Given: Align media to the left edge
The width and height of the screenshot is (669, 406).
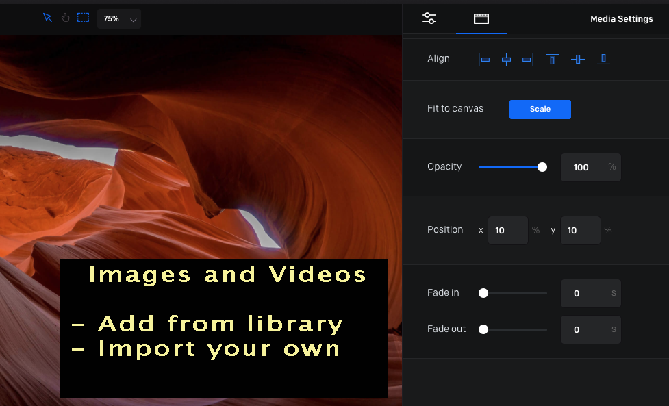Looking at the screenshot, I should pyautogui.click(x=484, y=60).
